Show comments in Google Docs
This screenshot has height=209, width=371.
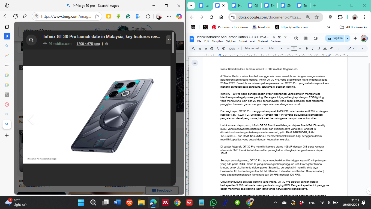pos(306,38)
